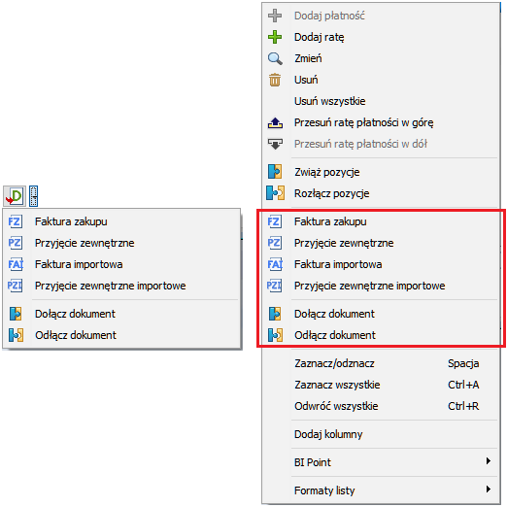
Task: Click the magnifier icon next to Zmień
Action: click(275, 58)
